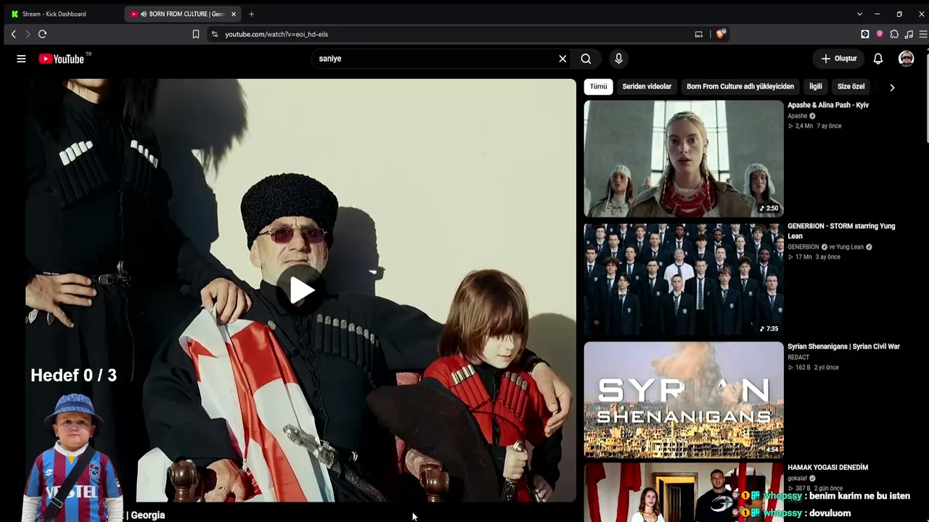Open the media control music note icon
This screenshot has width=929, height=522.
tap(909, 34)
